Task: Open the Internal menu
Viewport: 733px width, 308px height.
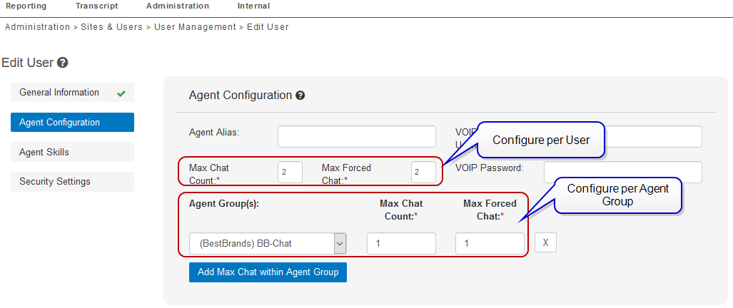Action: [x=253, y=6]
